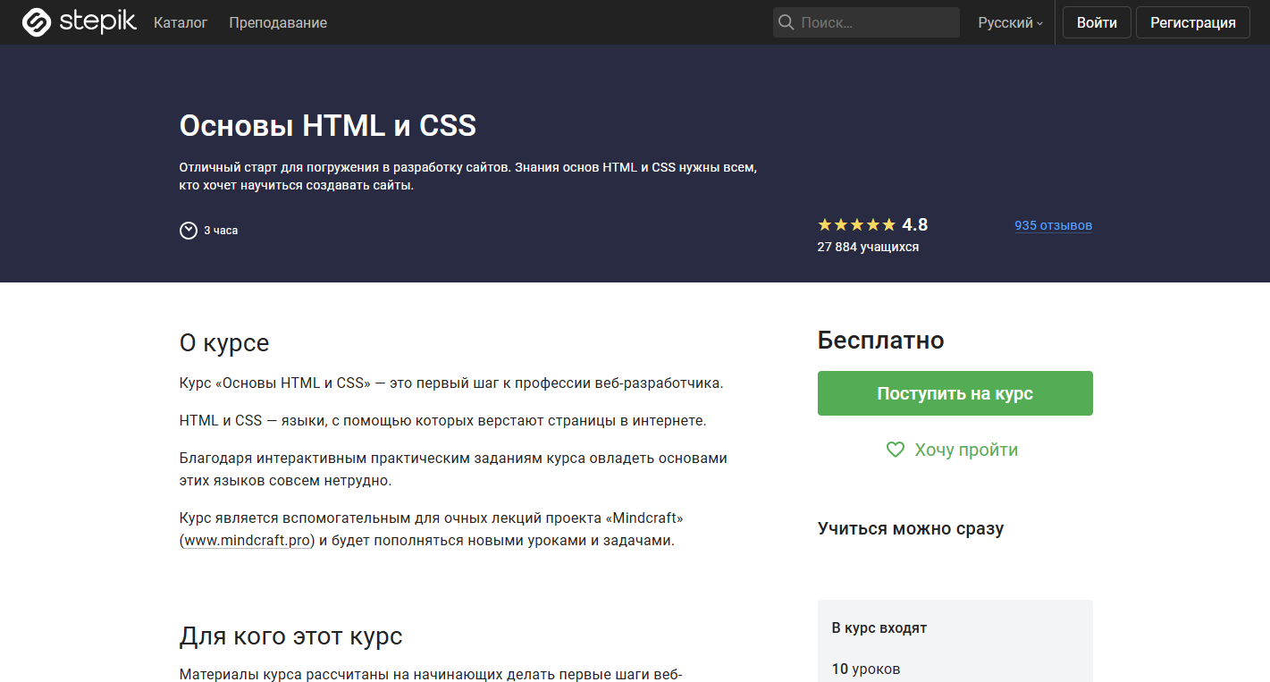Open the Русский language dropdown
The width and height of the screenshot is (1270, 682).
(1006, 22)
